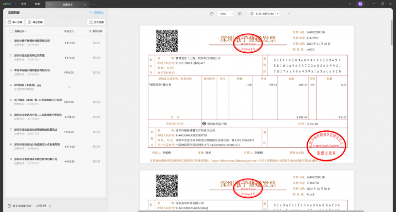Image resolution: width=396 pixels, height=212 pixels.
Task: Click the 餐饮费 category tag on row 9
Action: (96, 162)
